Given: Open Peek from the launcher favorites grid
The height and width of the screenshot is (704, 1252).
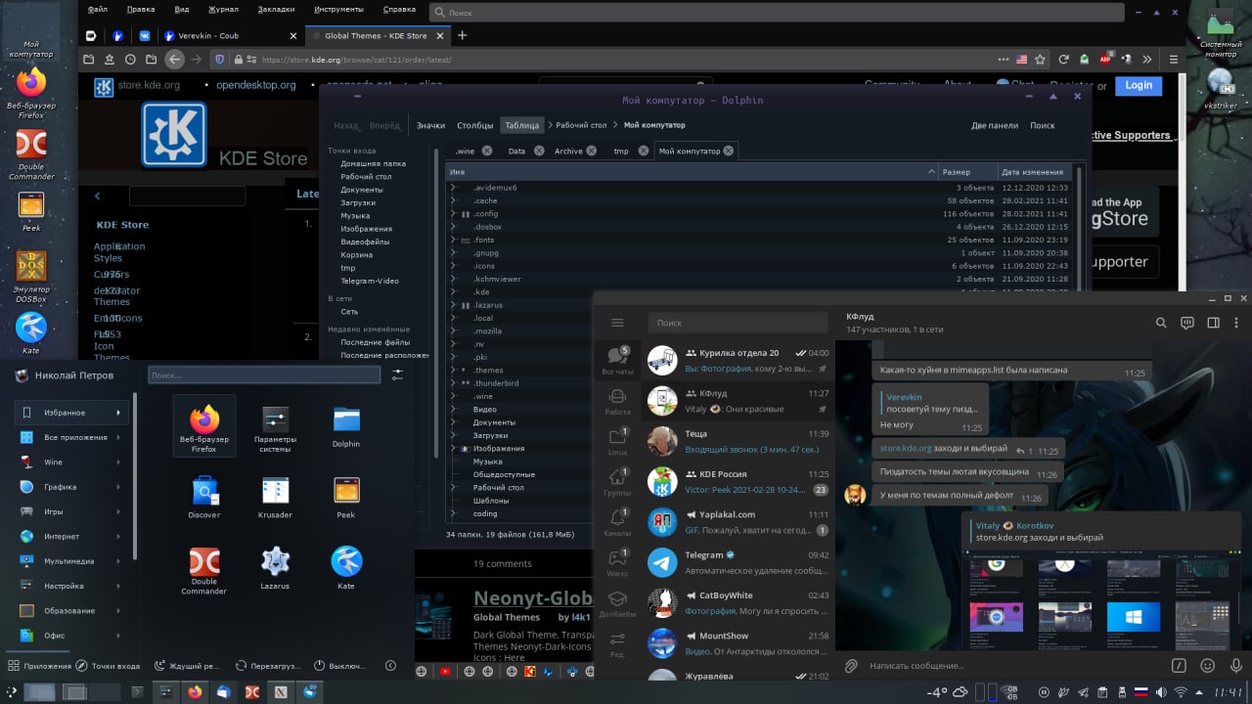Looking at the screenshot, I should [x=346, y=498].
